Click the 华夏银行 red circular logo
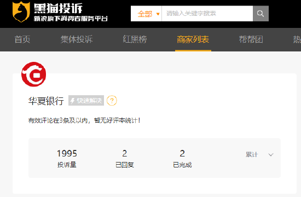This screenshot has width=301, height=197. 34,74
